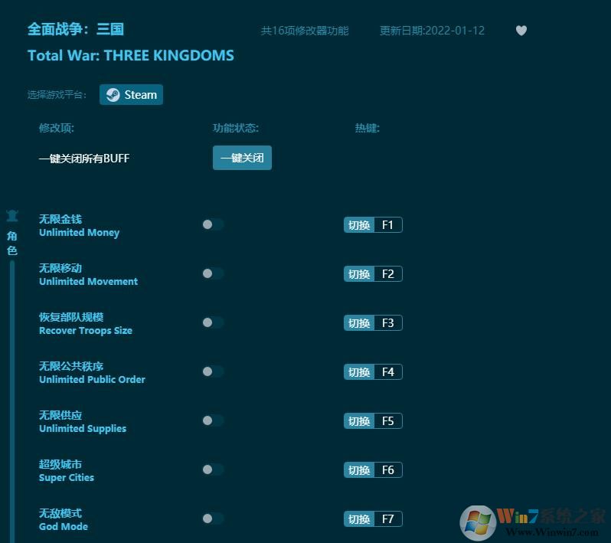Click the 功能状态 column header
Image resolution: width=611 pixels, height=543 pixels.
[x=236, y=128]
